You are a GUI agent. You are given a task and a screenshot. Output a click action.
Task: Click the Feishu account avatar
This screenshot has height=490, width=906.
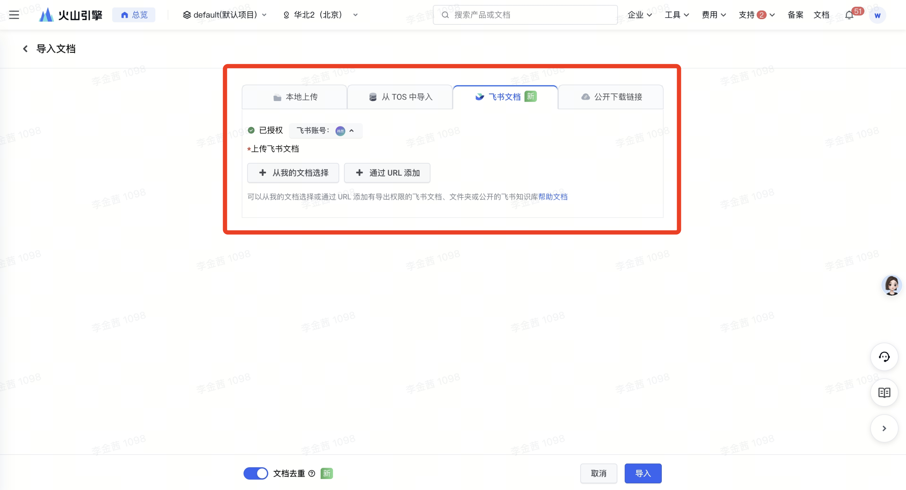pos(340,131)
